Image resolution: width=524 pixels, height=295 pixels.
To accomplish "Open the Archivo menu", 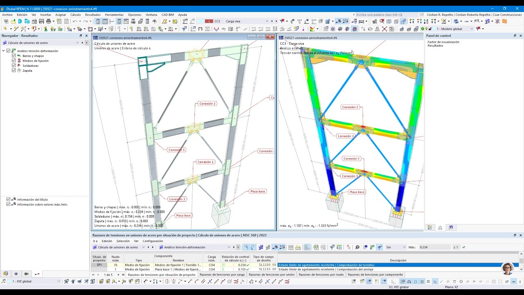I will (x=7, y=14).
